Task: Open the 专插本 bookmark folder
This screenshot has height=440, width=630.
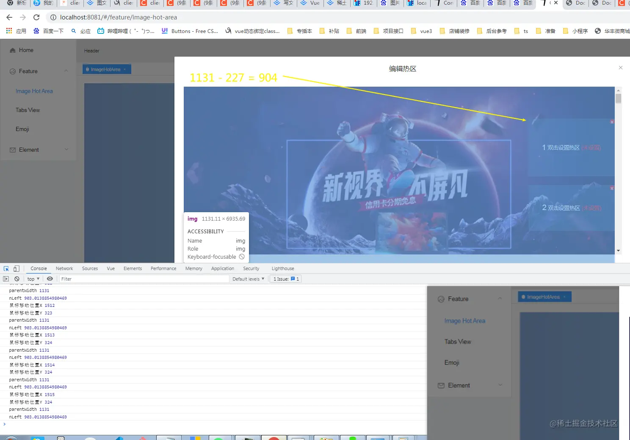Action: [300, 31]
